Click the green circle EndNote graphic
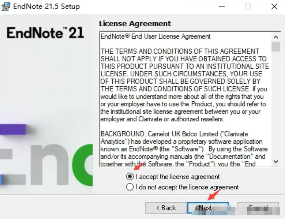 click(83, 165)
